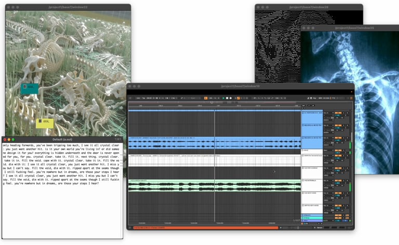Viewport: 399px width, 245px height.
Task: Click the orange metronome button at toolbar left-center
Action: pyautogui.click(x=206, y=98)
